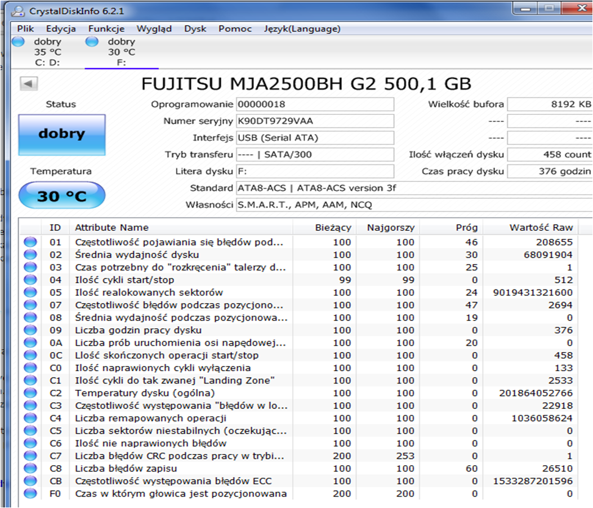Image resolution: width=593 pixels, height=508 pixels.
Task: Click the status orb of attribute 01
Action: [x=30, y=242]
